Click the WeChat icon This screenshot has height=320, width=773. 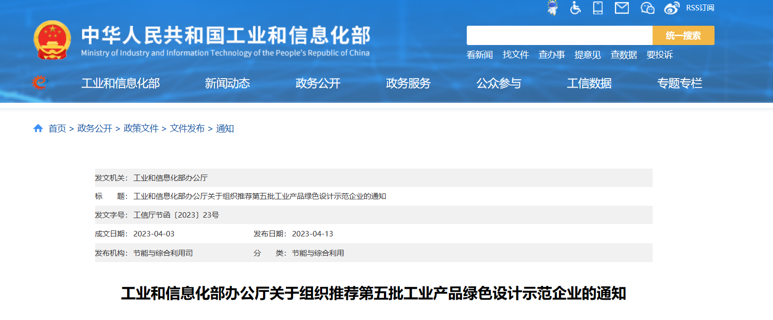pos(648,7)
